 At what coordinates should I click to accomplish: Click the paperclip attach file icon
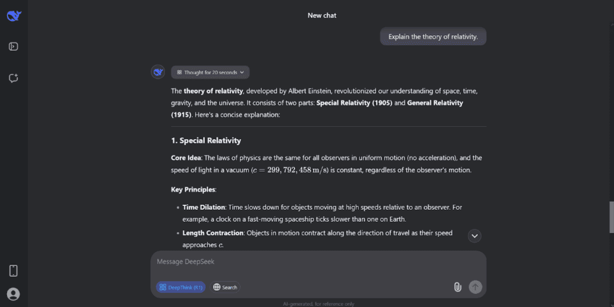(458, 287)
